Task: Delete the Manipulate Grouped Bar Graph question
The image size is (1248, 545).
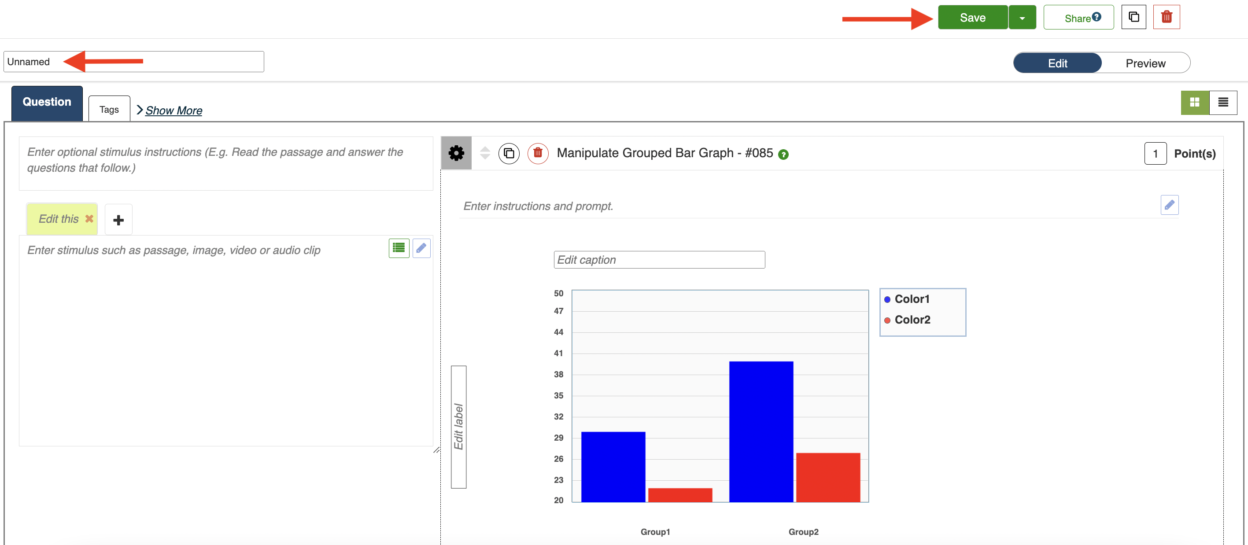Action: 538,154
